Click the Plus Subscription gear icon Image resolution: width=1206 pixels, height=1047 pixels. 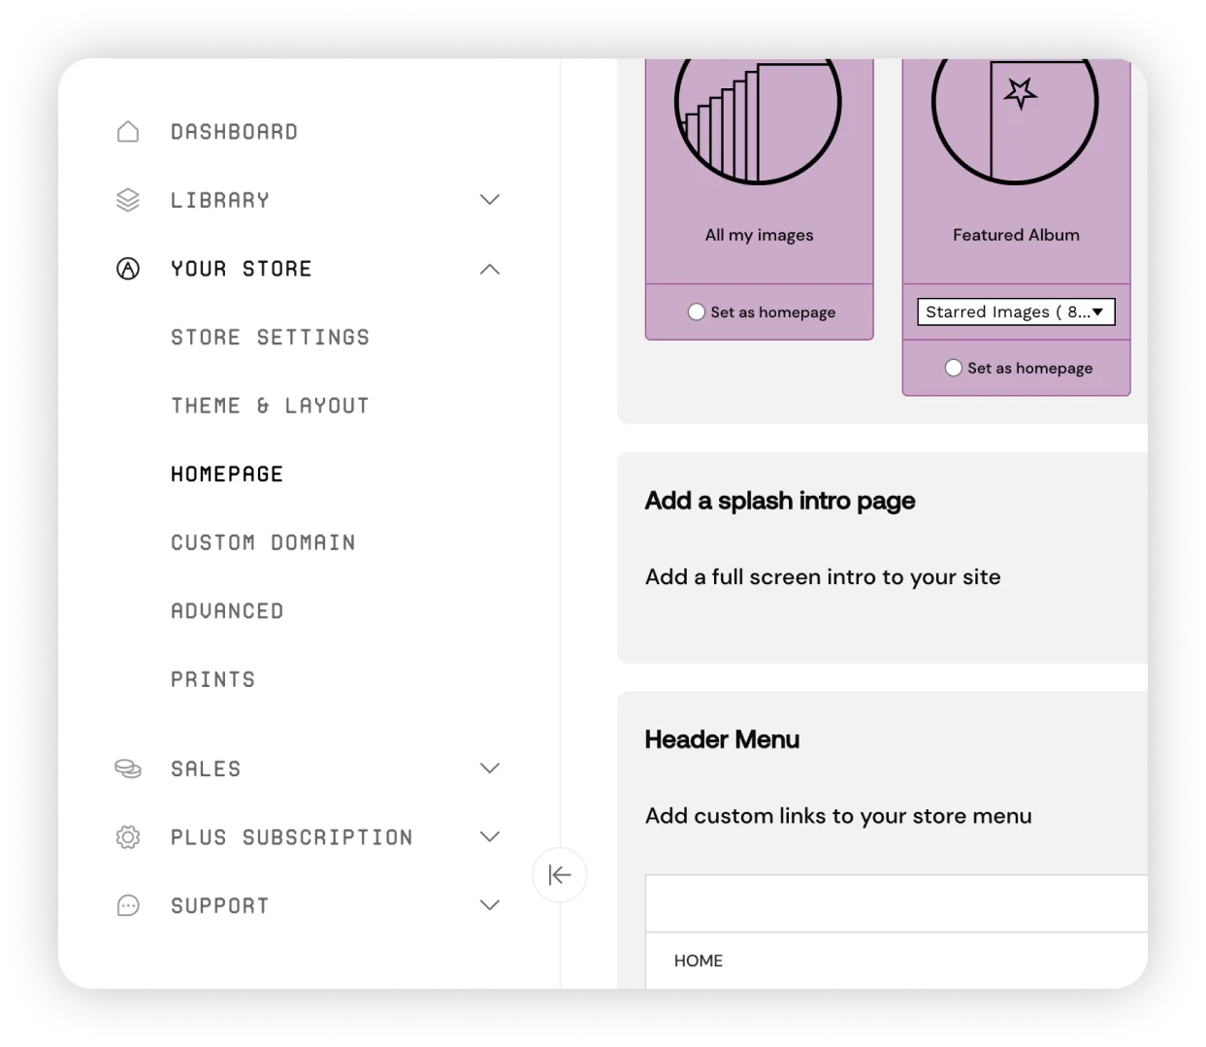128,836
